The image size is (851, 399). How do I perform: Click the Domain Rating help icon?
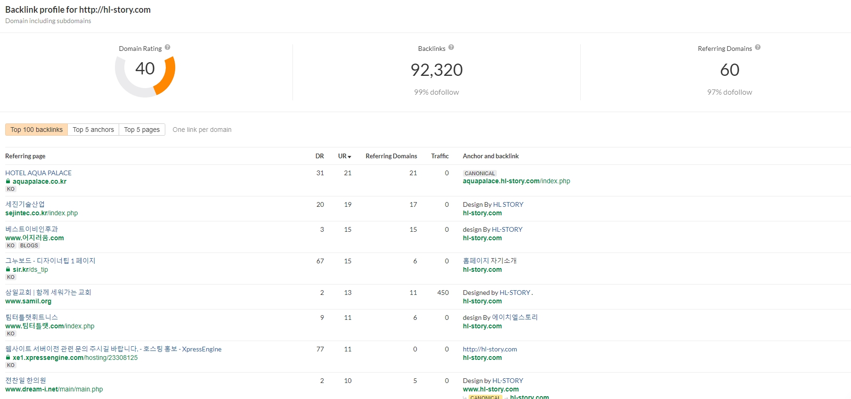point(168,48)
